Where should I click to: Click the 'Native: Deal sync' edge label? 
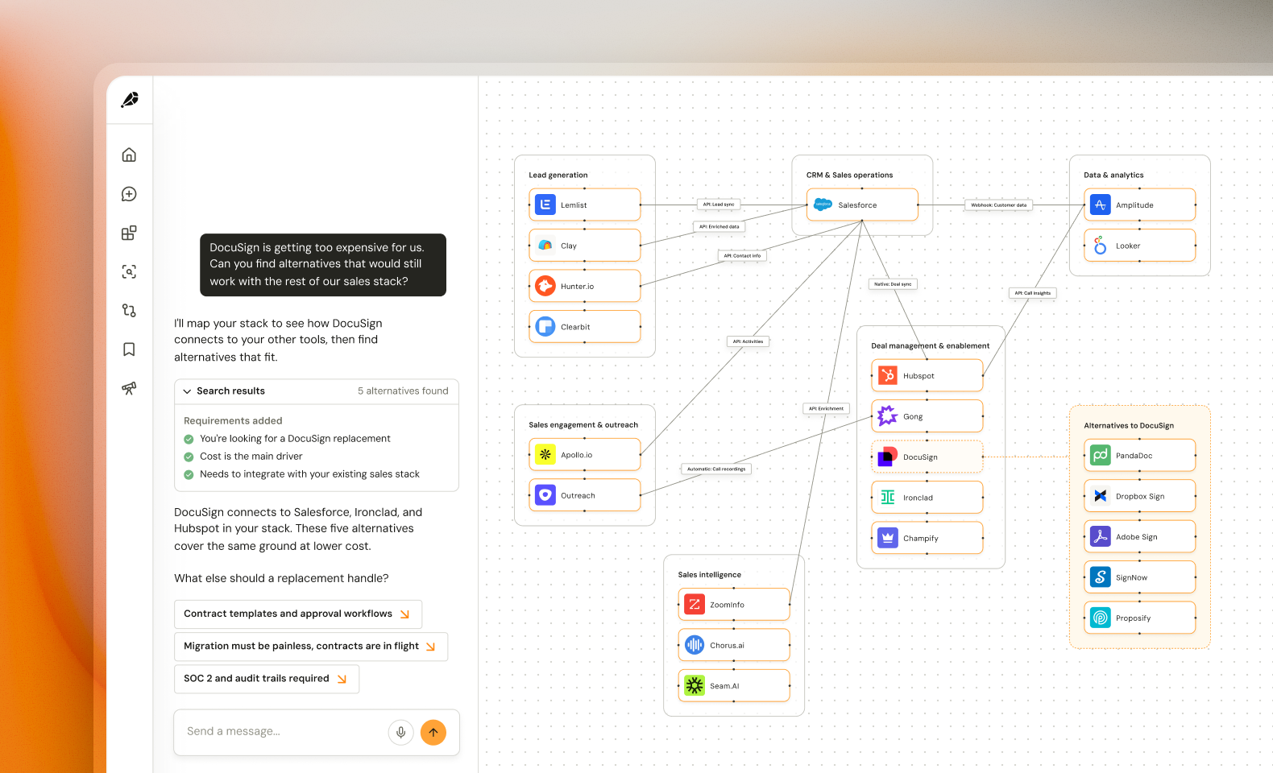pyautogui.click(x=893, y=284)
